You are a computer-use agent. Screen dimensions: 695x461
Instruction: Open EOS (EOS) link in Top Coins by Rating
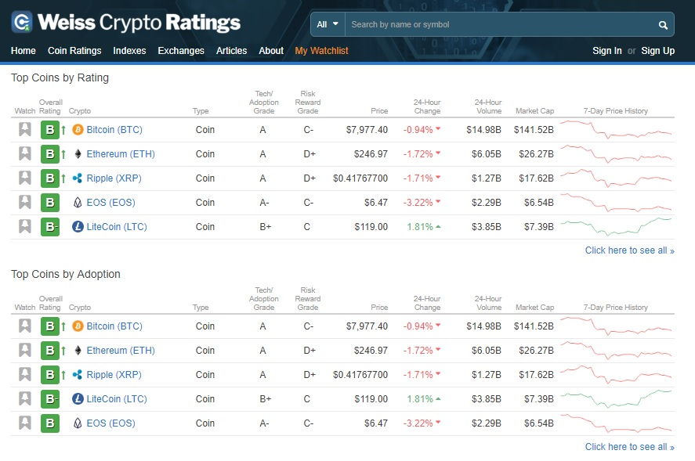click(x=110, y=203)
